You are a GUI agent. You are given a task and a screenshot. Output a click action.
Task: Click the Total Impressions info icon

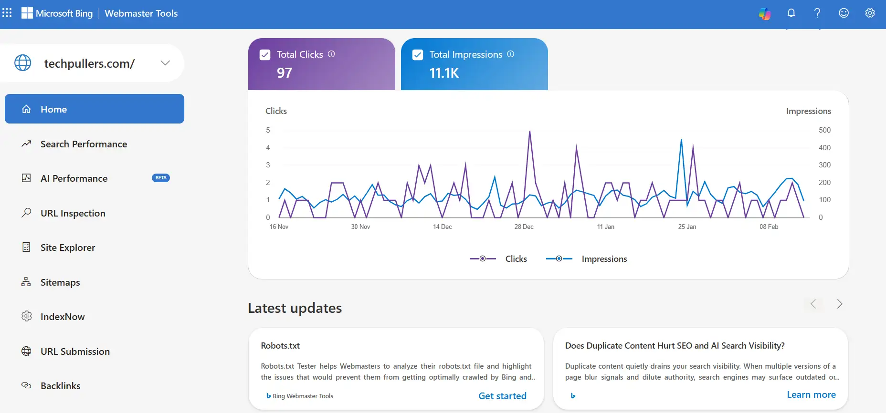[510, 54]
